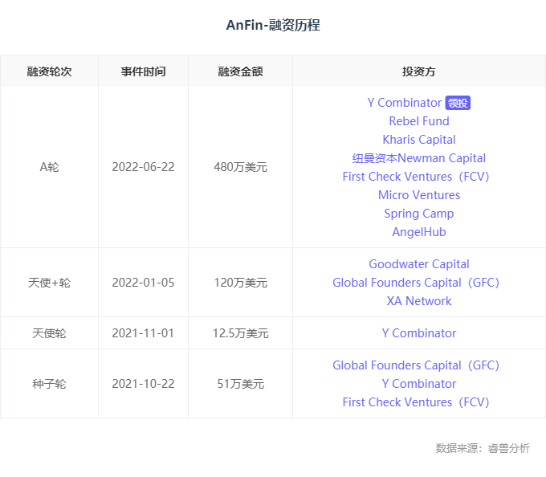This screenshot has width=546, height=477.
Task: Click the amount 120万美元
Action: point(240,283)
